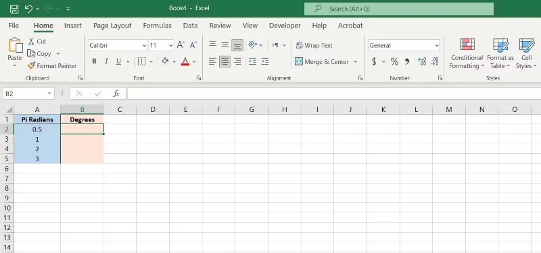Click the Redo arrow icon
Image resolution: width=541 pixels, height=253 pixels.
(48, 9)
